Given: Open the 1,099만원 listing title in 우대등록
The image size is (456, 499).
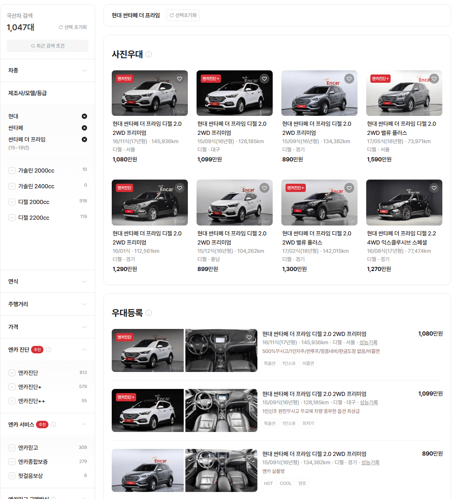Looking at the screenshot, I should pyautogui.click(x=314, y=394).
